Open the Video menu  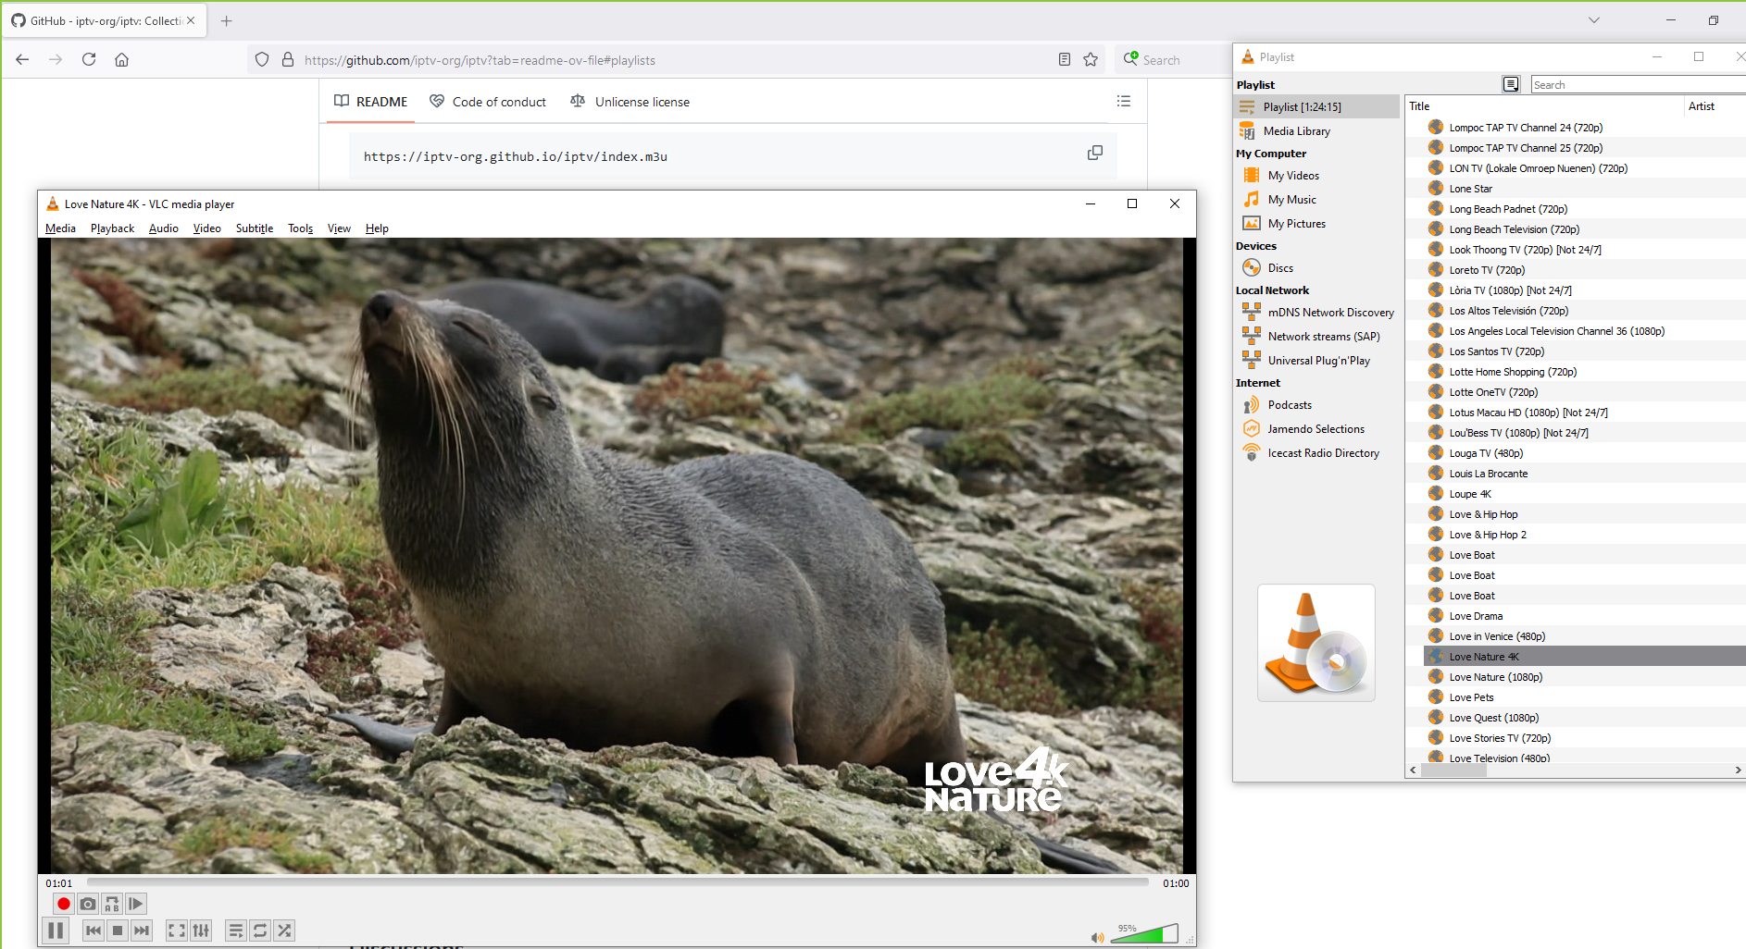[x=207, y=228]
